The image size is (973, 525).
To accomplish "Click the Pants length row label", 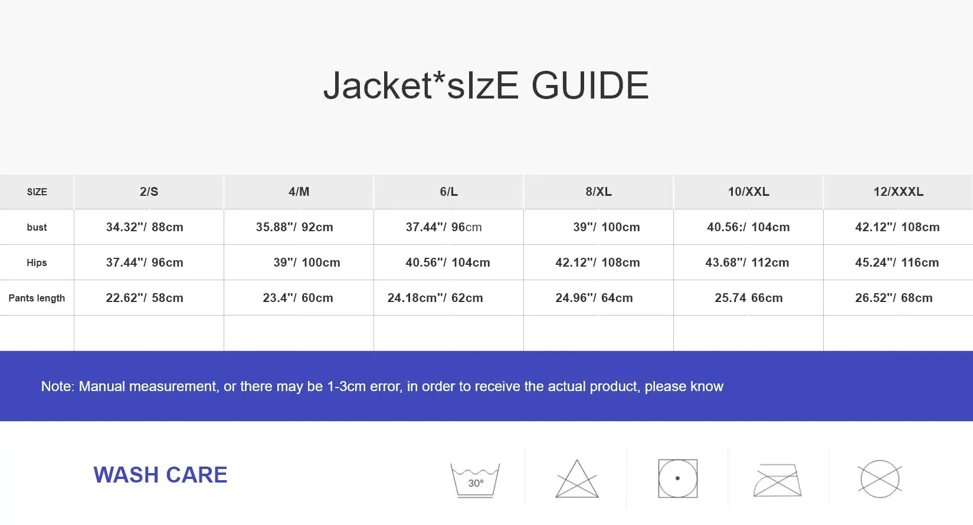I will click(37, 298).
